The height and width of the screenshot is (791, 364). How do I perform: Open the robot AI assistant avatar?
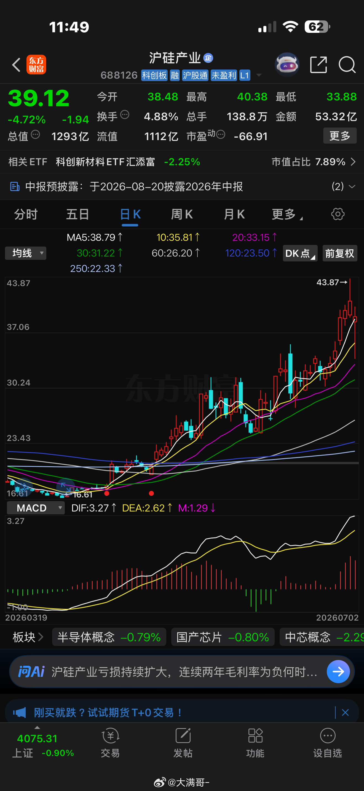(287, 65)
